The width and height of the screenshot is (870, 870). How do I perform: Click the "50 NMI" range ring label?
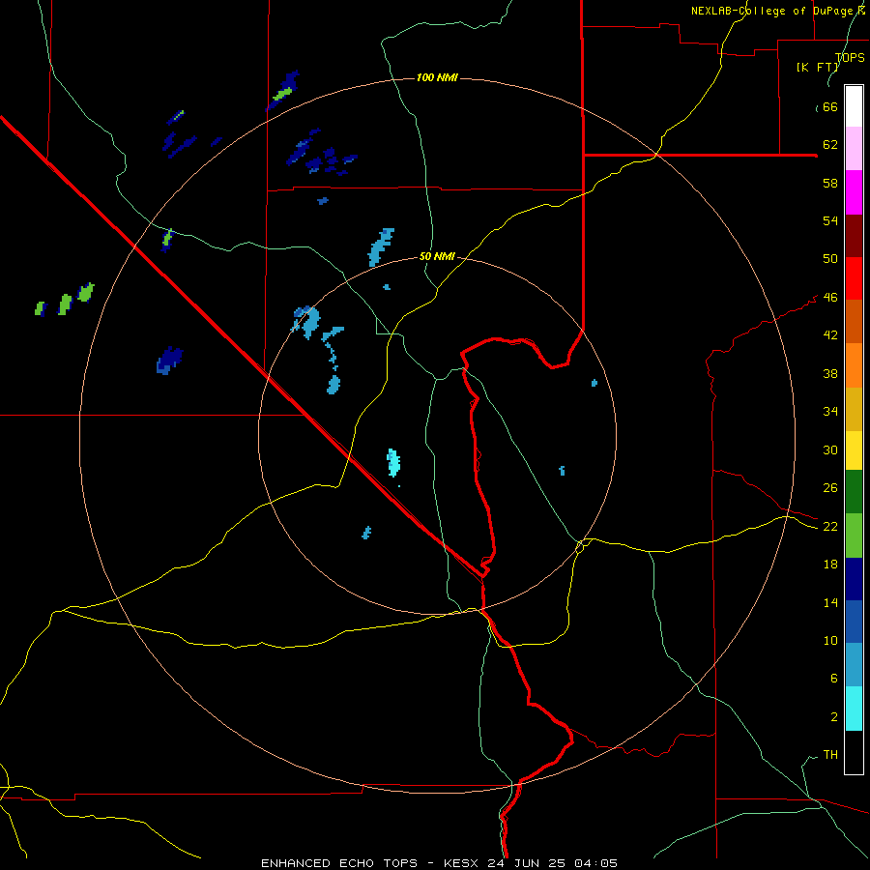click(x=437, y=256)
